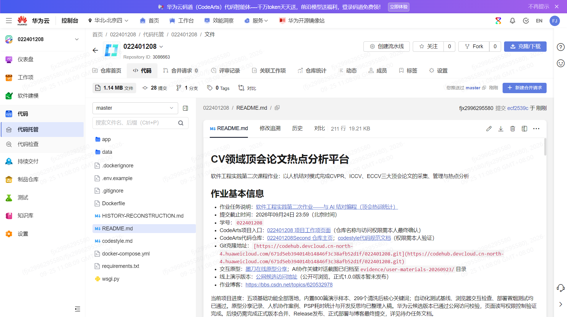567x317 pixels.
Task: Open commit ecf2539c link
Action: click(518, 108)
